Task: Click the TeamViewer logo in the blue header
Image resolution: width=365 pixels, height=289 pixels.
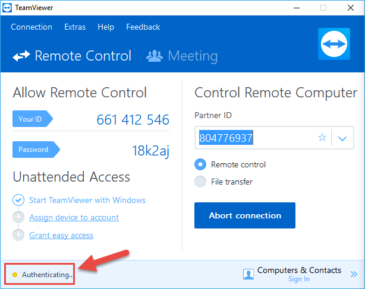Action: pyautogui.click(x=334, y=44)
